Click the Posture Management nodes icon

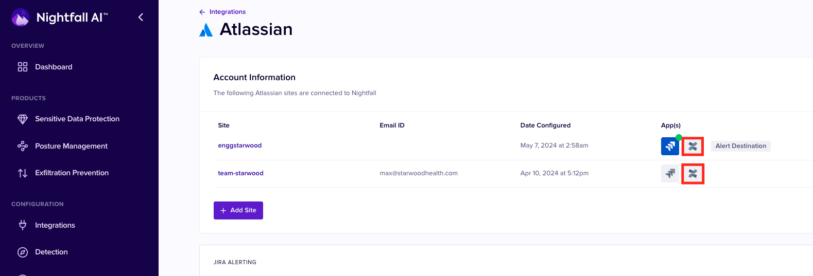23,146
